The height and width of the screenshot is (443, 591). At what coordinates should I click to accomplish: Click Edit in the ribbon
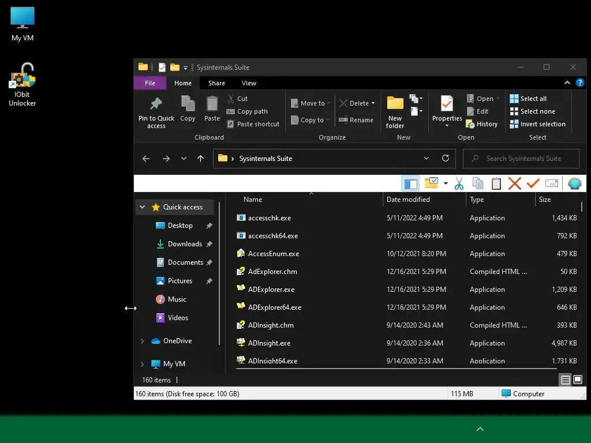coord(477,111)
